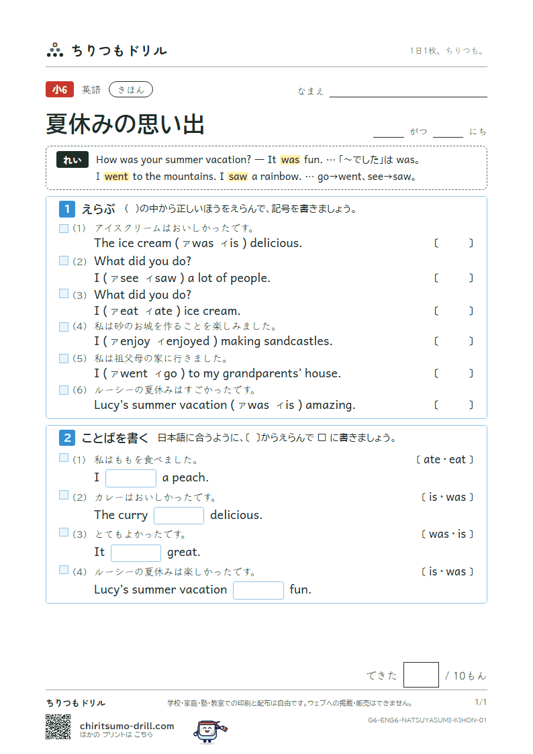Check the box for question 1-(1) ice cream
Viewport: 533px width, 754px height.
tap(64, 228)
